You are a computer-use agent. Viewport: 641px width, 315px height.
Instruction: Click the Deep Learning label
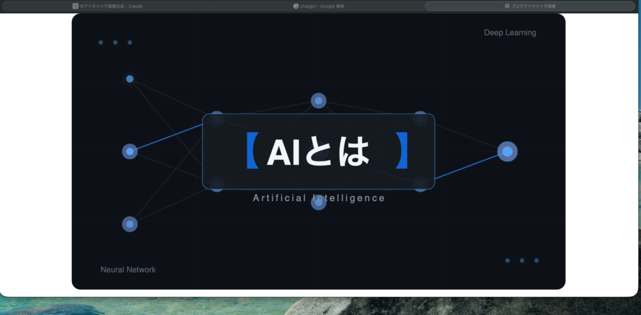click(x=510, y=33)
